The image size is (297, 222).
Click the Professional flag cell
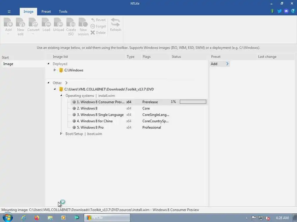point(151,127)
